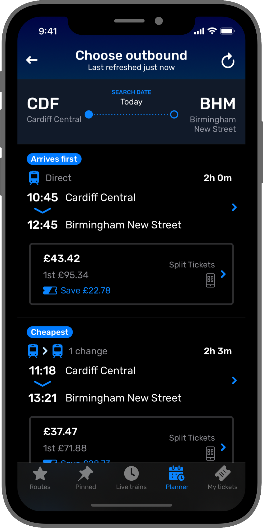263x528 pixels.
Task: Tap the £43.42 fare card
Action: [131, 274]
